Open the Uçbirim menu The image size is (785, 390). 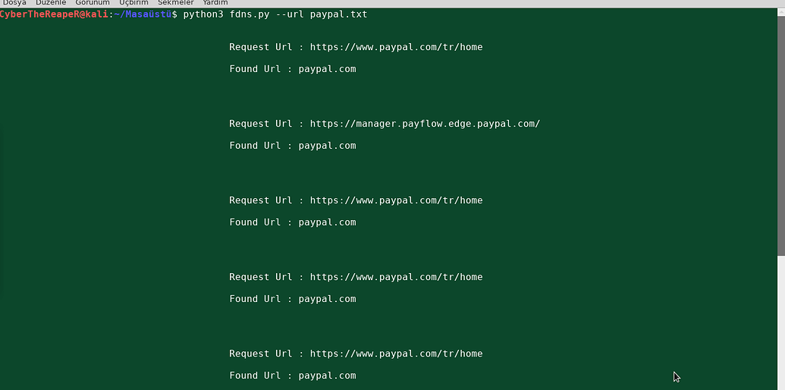pos(133,2)
